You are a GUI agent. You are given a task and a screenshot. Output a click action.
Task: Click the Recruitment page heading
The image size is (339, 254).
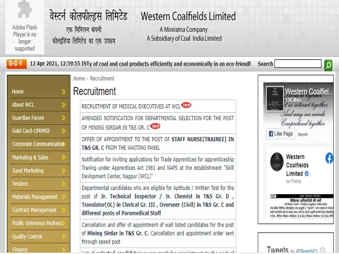click(94, 92)
